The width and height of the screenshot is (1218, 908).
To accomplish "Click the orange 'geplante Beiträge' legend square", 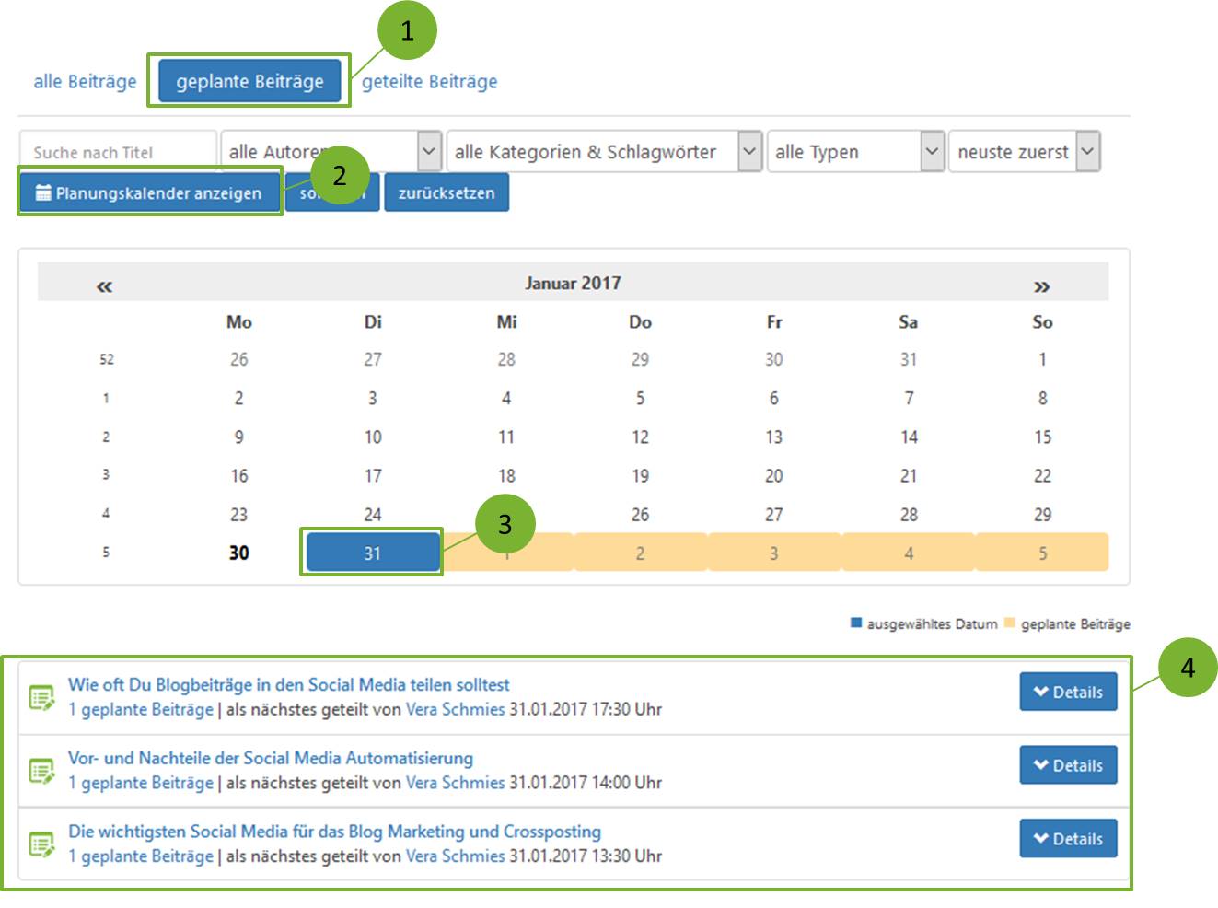I will click(x=1010, y=623).
